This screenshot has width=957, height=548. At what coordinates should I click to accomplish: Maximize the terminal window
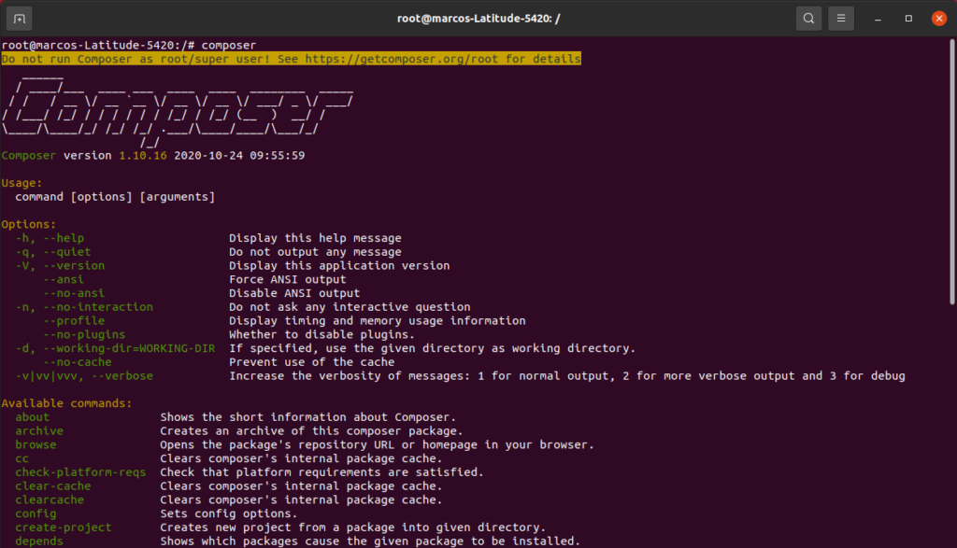[908, 19]
